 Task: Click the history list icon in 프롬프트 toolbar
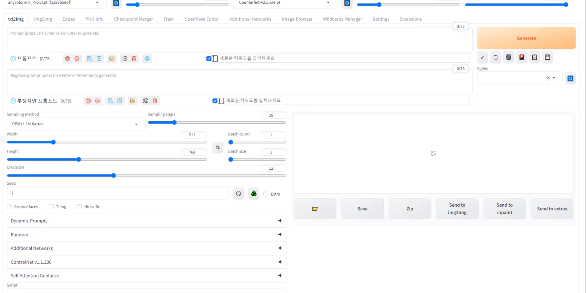pyautogui.click(x=90, y=59)
